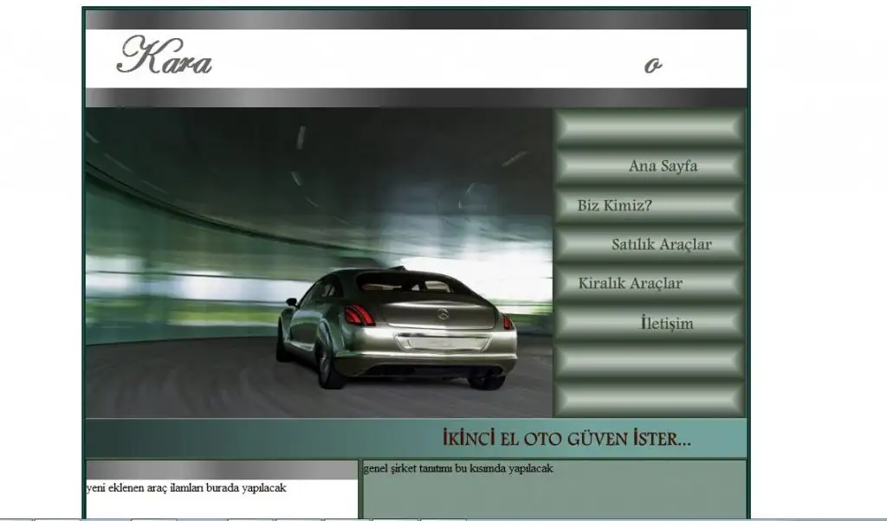Open the Biz Kimiz? menu item
This screenshot has width=887, height=521.
[x=650, y=205]
